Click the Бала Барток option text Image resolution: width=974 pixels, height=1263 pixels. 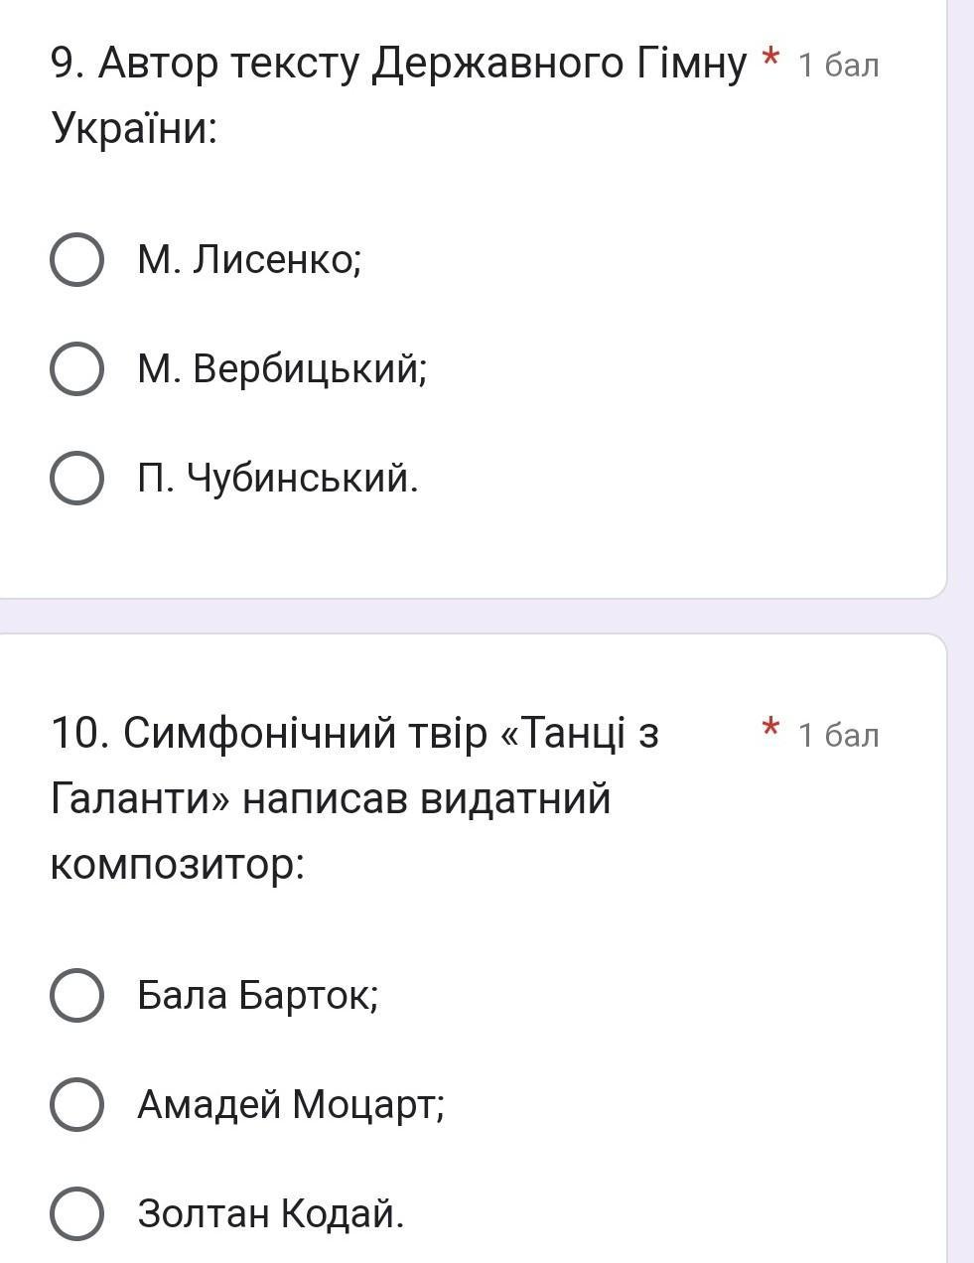pos(258,995)
